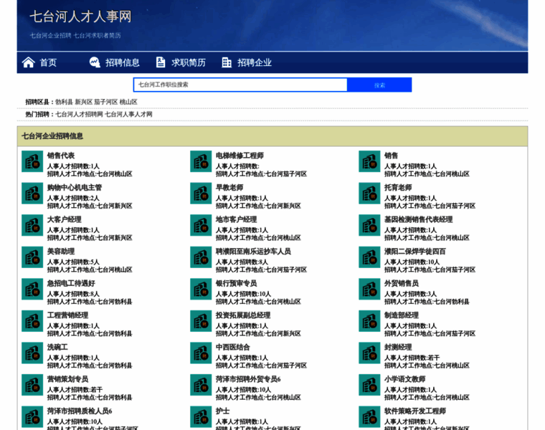Open the 首页 menu item
Image resolution: width=545 pixels, height=430 pixels.
point(48,62)
